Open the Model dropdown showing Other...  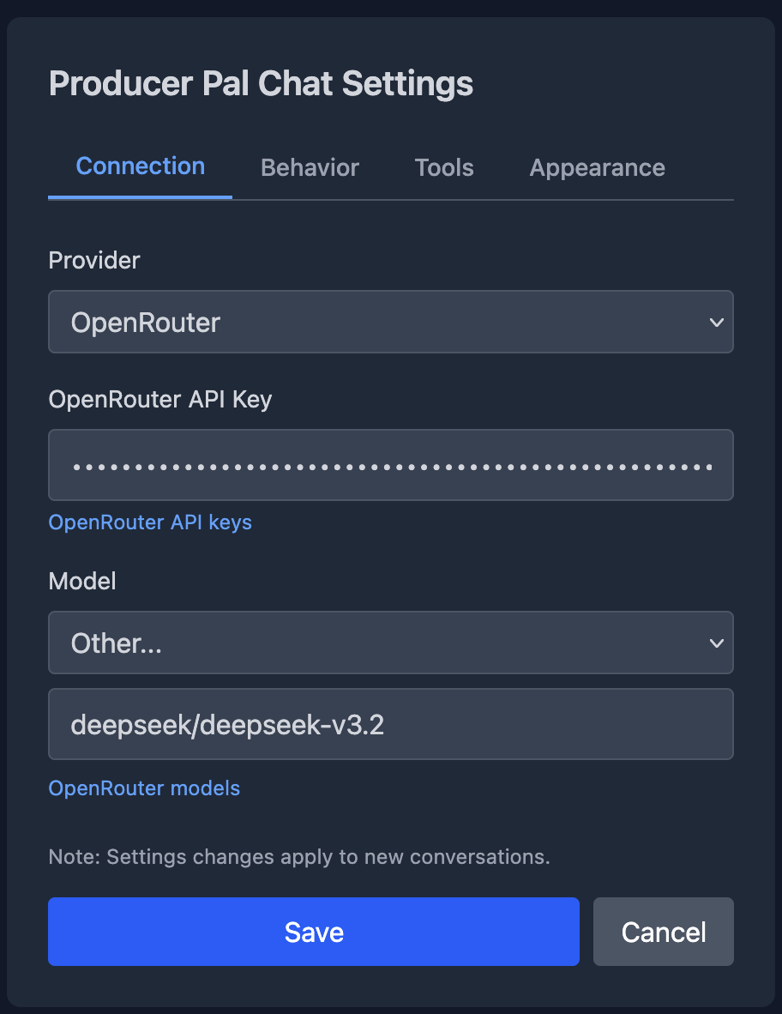(391, 643)
